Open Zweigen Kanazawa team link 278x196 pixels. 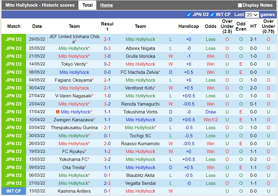coord(73,120)
